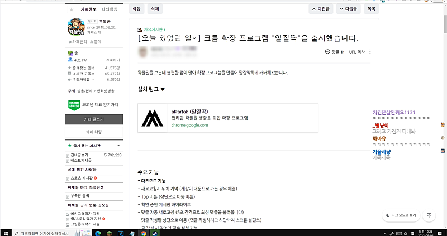The image size is (447, 236).
Task: Switch to the 카페정보 tab
Action: click(x=88, y=9)
